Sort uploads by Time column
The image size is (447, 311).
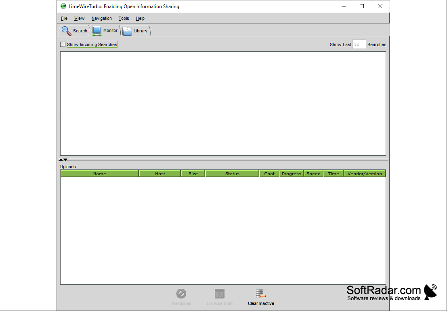coord(333,173)
